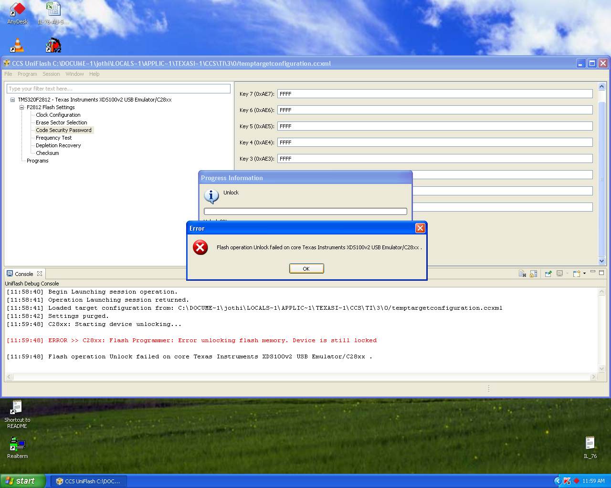Collapse the F2812 Flash Settings node
Image resolution: width=611 pixels, height=488 pixels.
21,107
